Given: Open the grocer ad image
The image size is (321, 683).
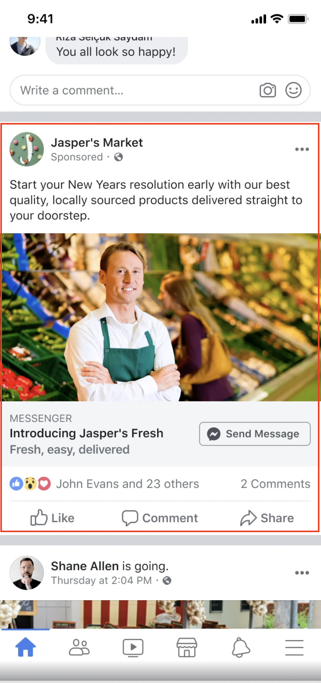Looking at the screenshot, I should tap(160, 317).
